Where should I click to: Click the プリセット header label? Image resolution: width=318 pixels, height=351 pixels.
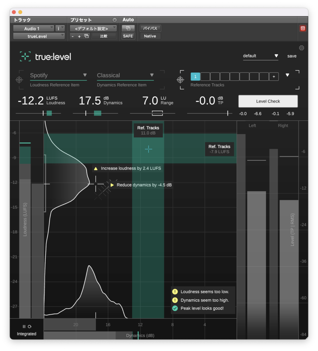pos(81,20)
